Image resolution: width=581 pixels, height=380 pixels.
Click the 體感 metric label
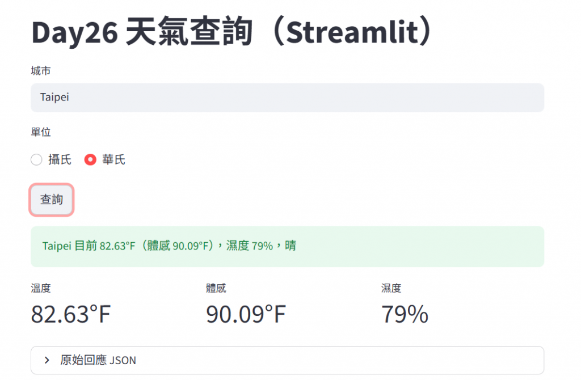216,288
